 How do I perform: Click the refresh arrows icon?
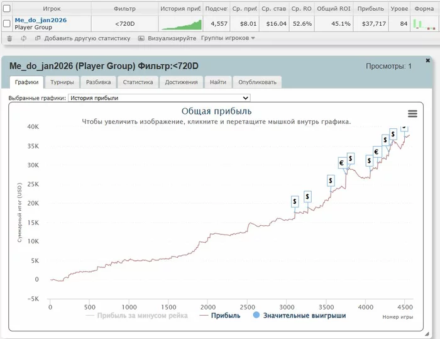[23, 38]
